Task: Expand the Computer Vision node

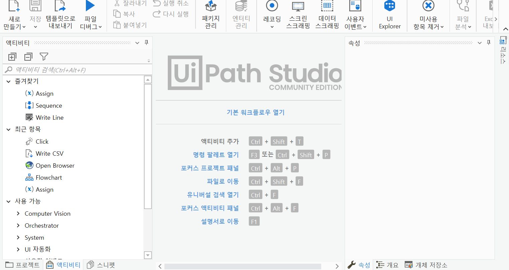Action: (18, 213)
